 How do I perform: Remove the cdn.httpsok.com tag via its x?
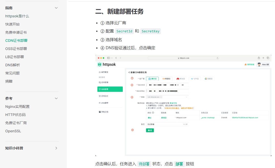tap(161, 97)
